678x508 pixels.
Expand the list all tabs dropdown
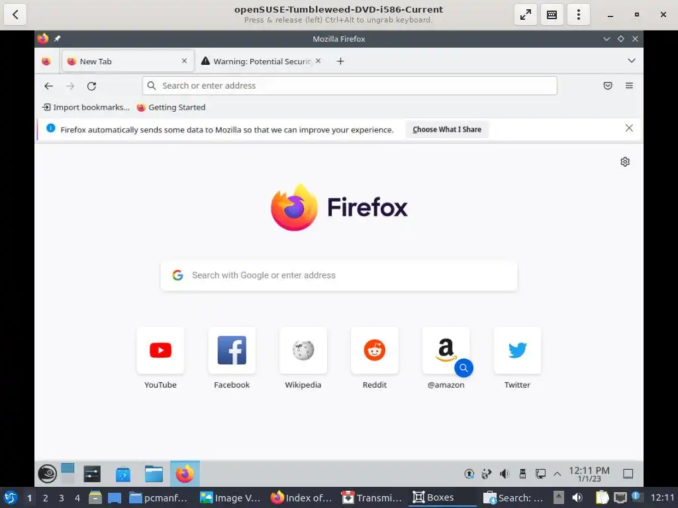click(631, 61)
